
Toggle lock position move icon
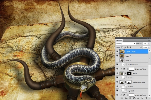pyautogui.click(x=128, y=47)
